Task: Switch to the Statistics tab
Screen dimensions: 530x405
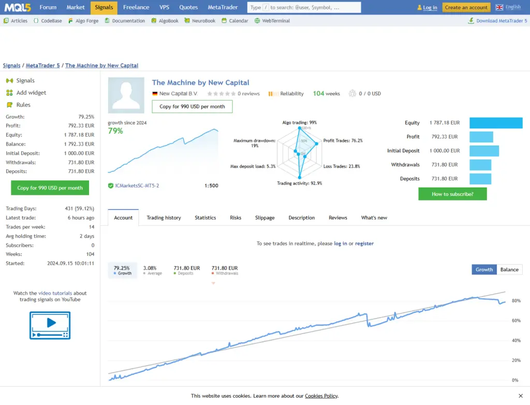Action: (x=205, y=218)
